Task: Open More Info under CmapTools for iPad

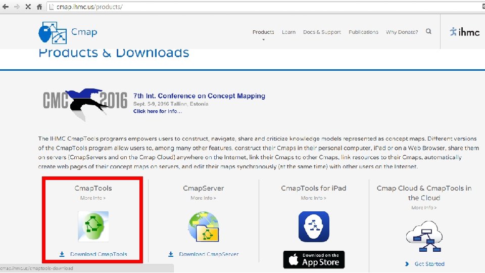Action: [314, 198]
